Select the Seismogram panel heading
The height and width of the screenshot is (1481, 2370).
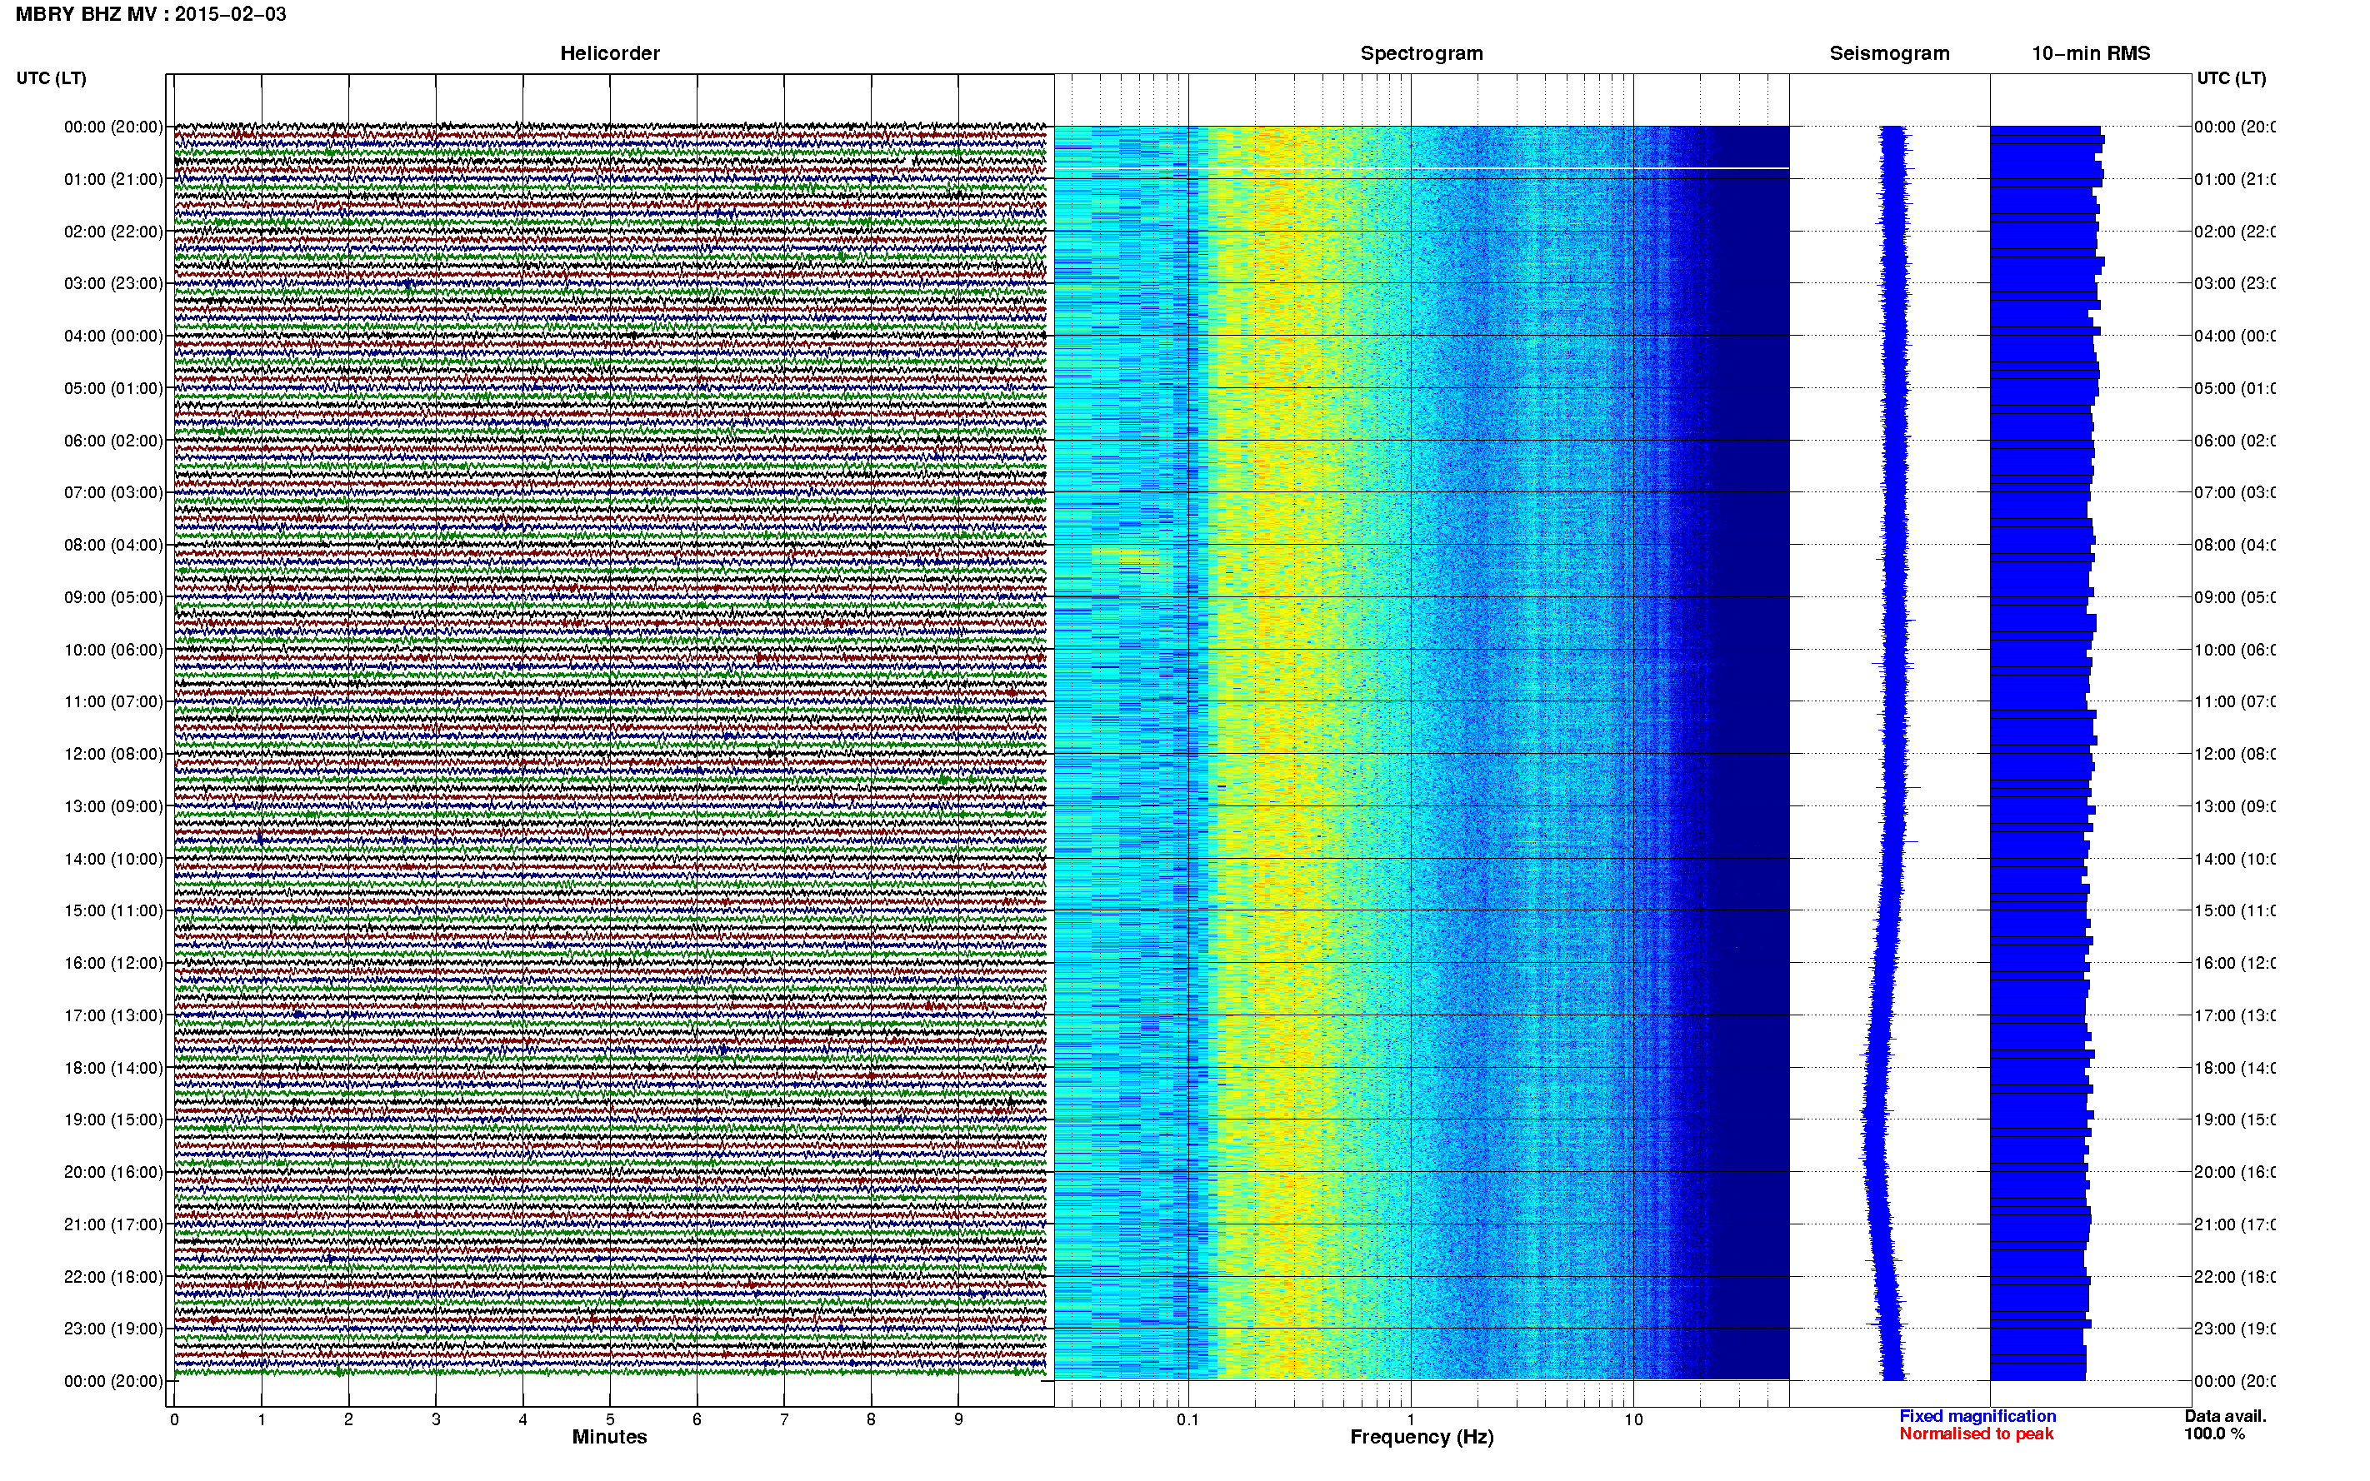tap(1889, 54)
